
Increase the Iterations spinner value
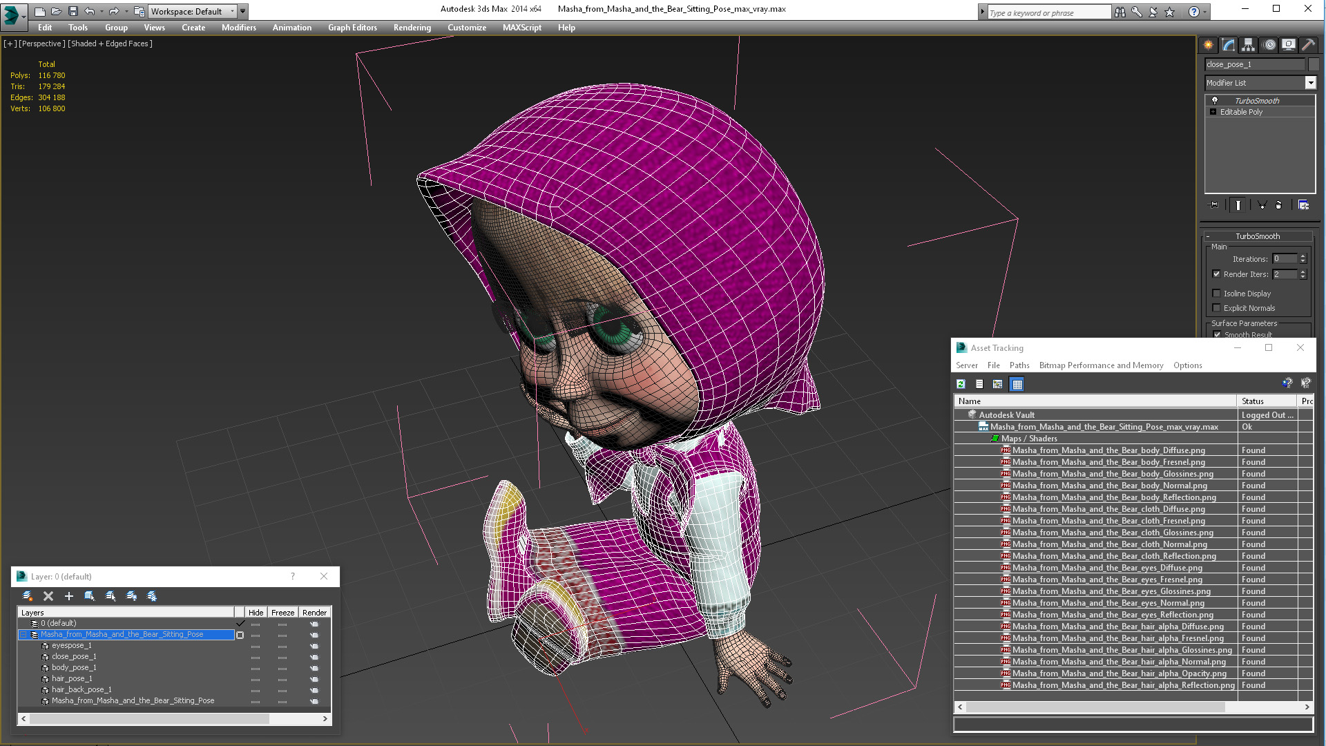point(1303,256)
